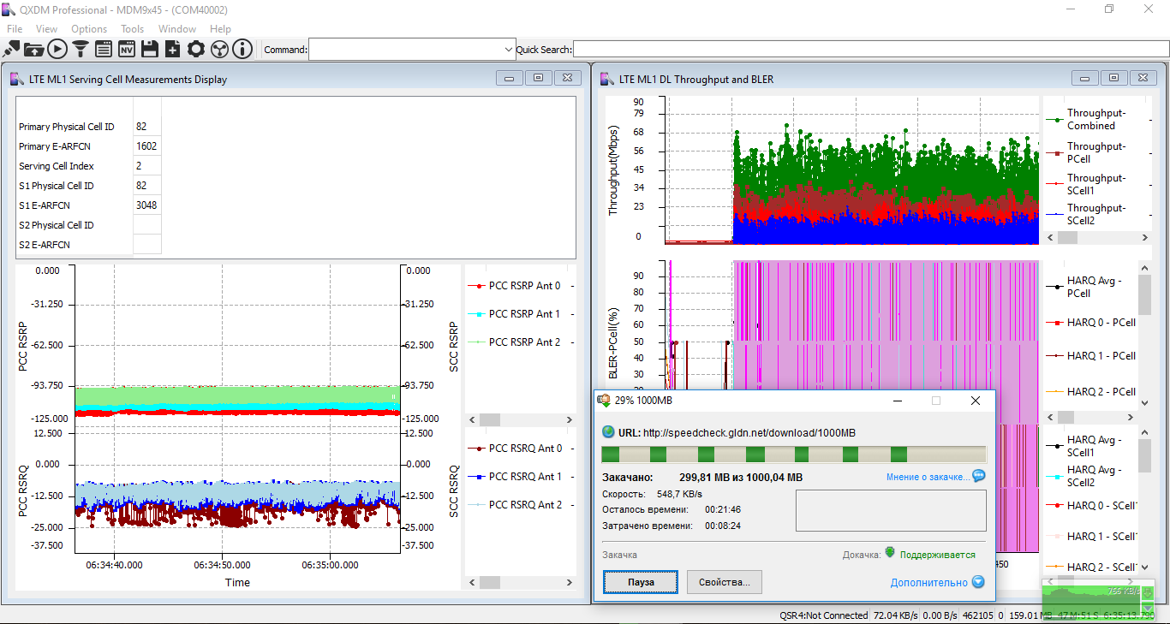Open settings gear icon in toolbar
Screen dimensions: 1170x624
click(x=196, y=49)
